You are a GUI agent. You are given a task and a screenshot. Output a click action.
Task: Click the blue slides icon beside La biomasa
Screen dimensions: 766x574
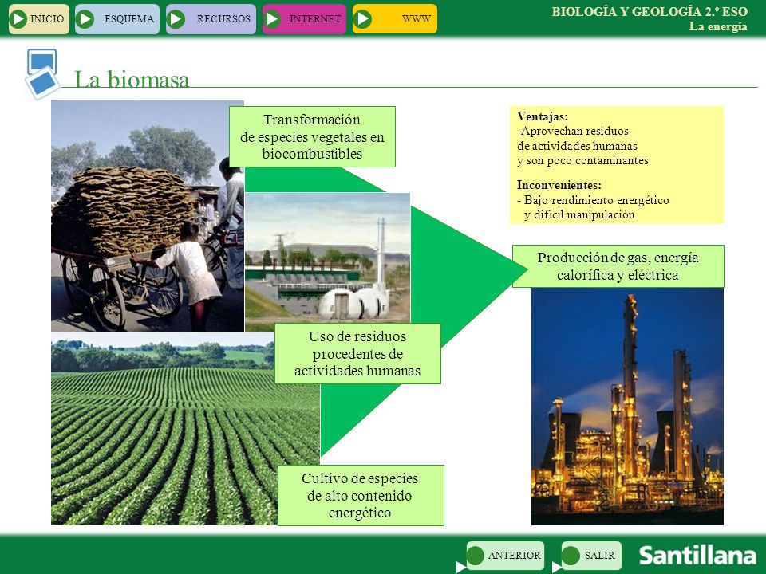pos(42,74)
